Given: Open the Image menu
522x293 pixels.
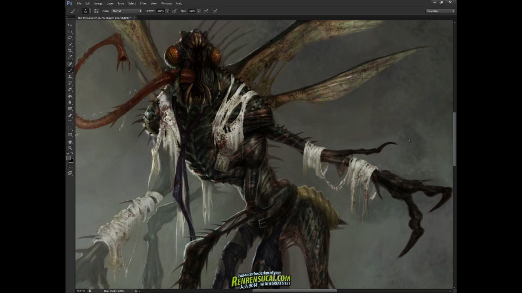Looking at the screenshot, I should coord(98,3).
